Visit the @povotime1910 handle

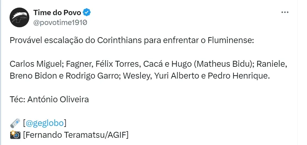60,22
